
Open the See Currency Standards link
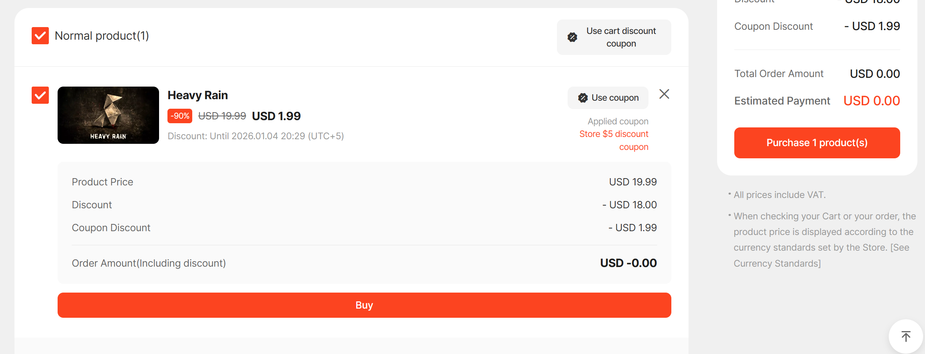[821, 256]
